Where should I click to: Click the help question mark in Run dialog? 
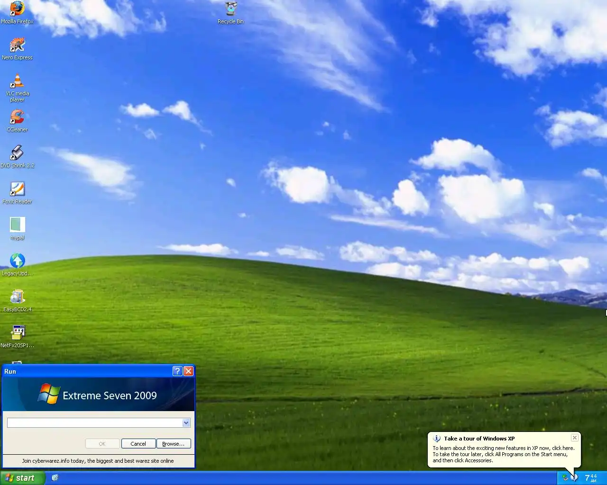click(177, 371)
